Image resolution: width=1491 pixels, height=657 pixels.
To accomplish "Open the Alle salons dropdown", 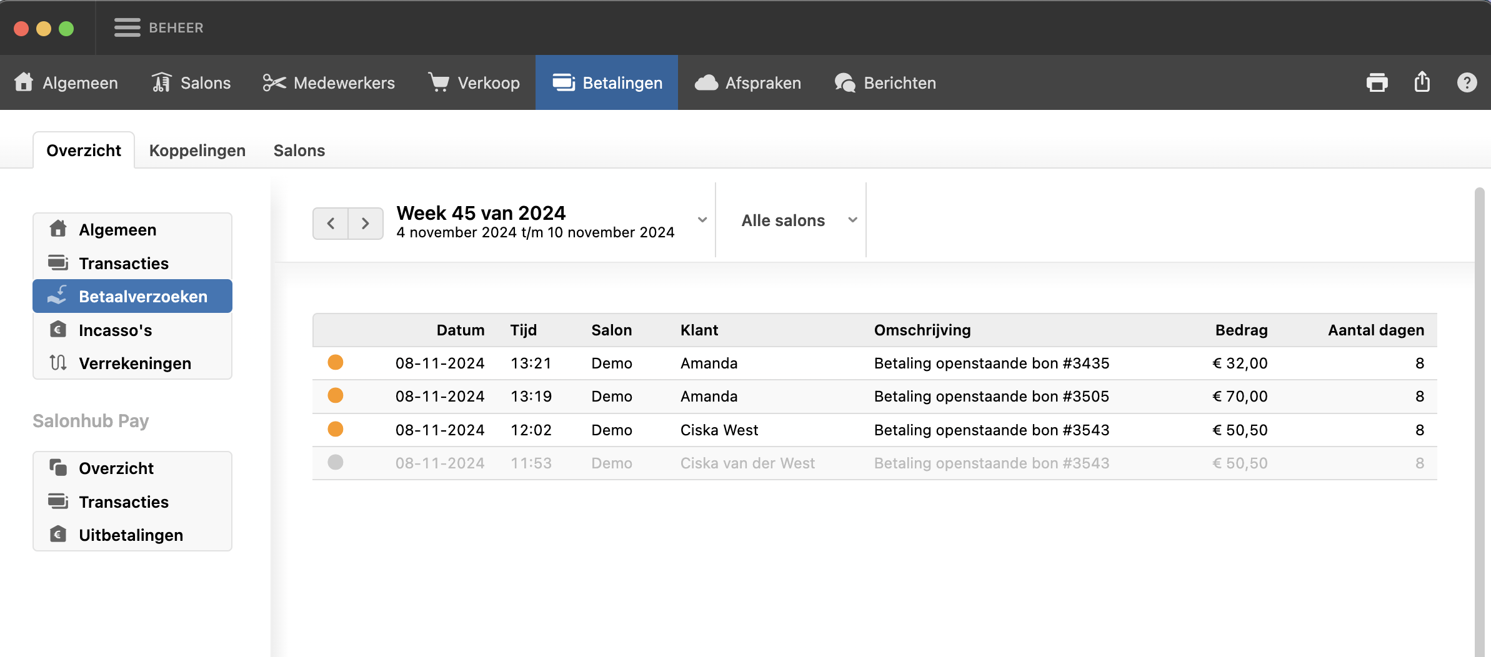I will 798,220.
